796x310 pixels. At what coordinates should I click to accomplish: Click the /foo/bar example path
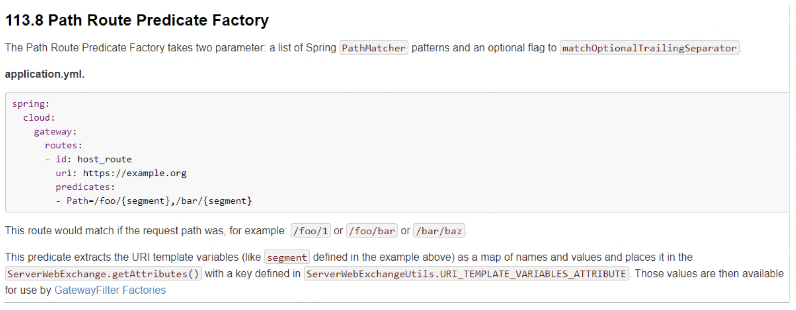(x=372, y=231)
